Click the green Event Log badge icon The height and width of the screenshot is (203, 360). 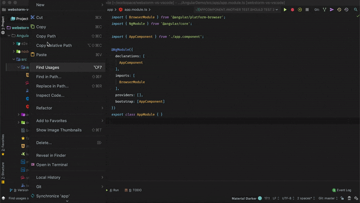[x=334, y=190]
